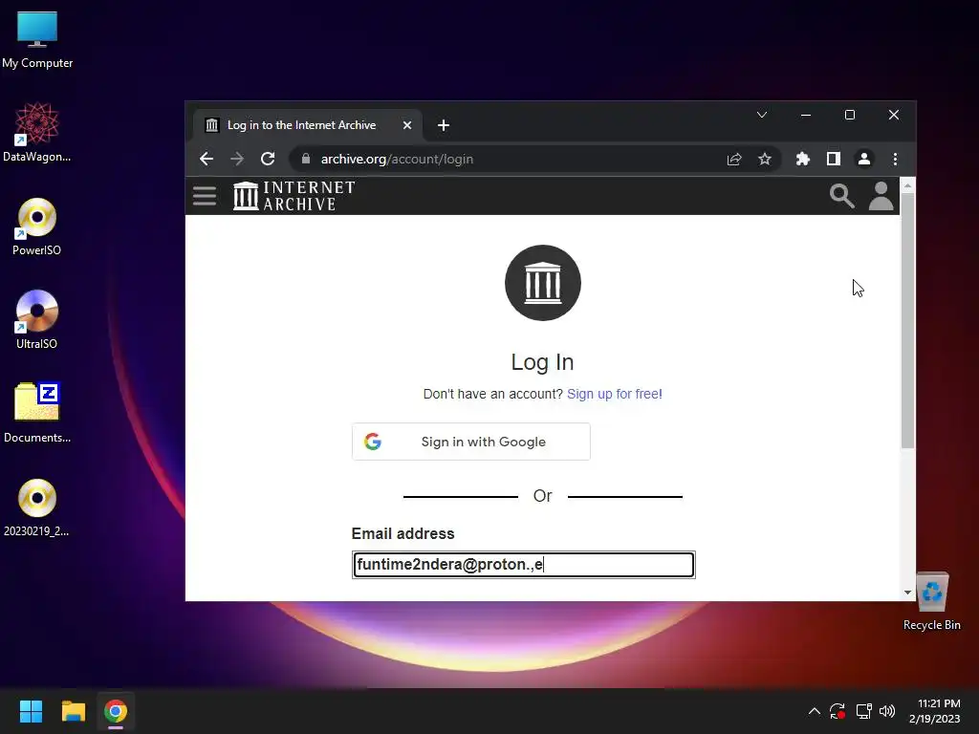The height and width of the screenshot is (734, 979).
Task: Click the scroll down arrow of page
Action: click(908, 593)
